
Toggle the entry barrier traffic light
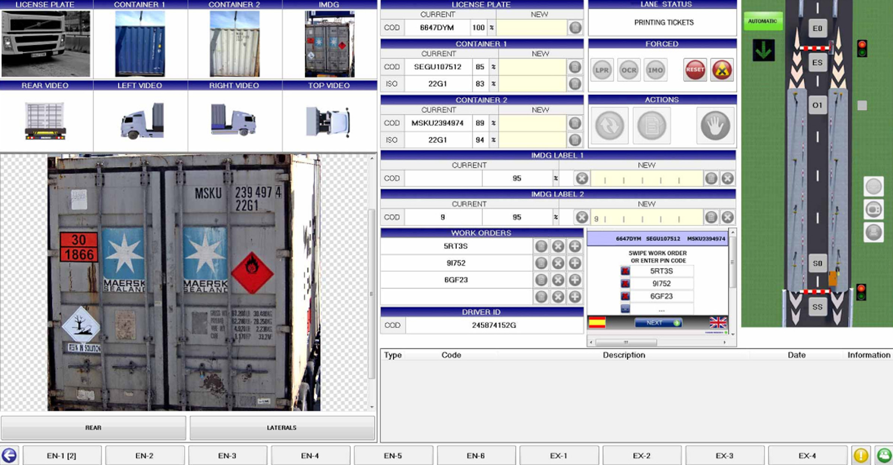(862, 49)
